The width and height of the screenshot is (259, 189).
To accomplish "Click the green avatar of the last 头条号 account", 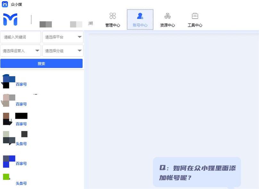I will pyautogui.click(x=6, y=176).
